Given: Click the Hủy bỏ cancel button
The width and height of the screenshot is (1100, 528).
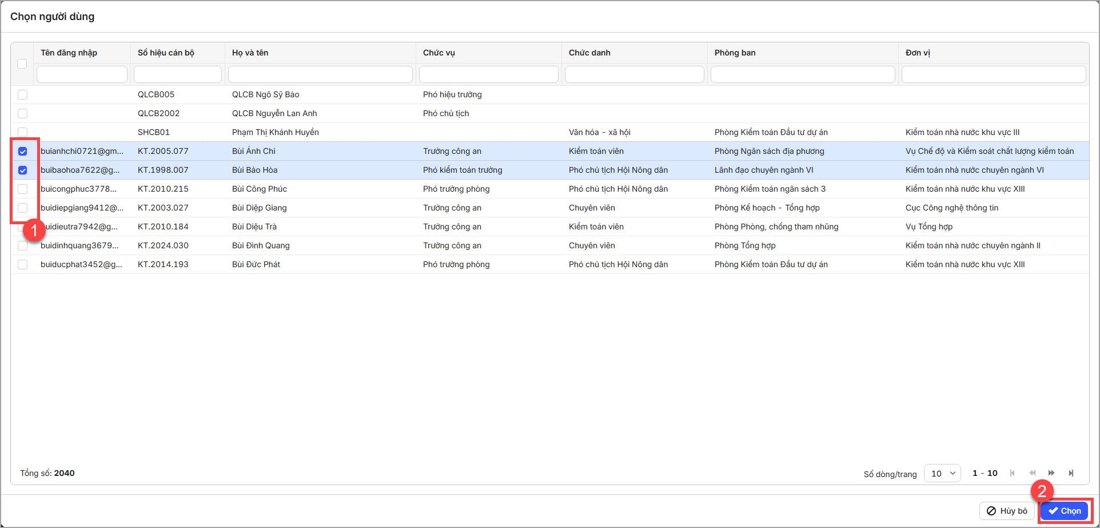Looking at the screenshot, I should [x=1007, y=511].
